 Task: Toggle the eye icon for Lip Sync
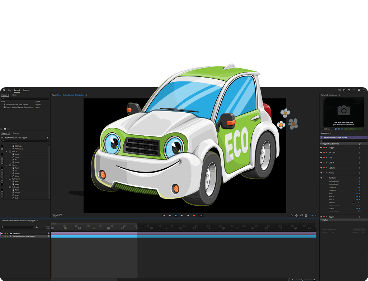point(321,168)
